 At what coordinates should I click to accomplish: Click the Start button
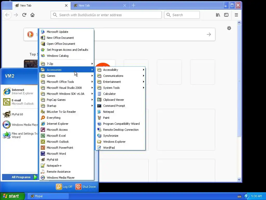coord(12,196)
